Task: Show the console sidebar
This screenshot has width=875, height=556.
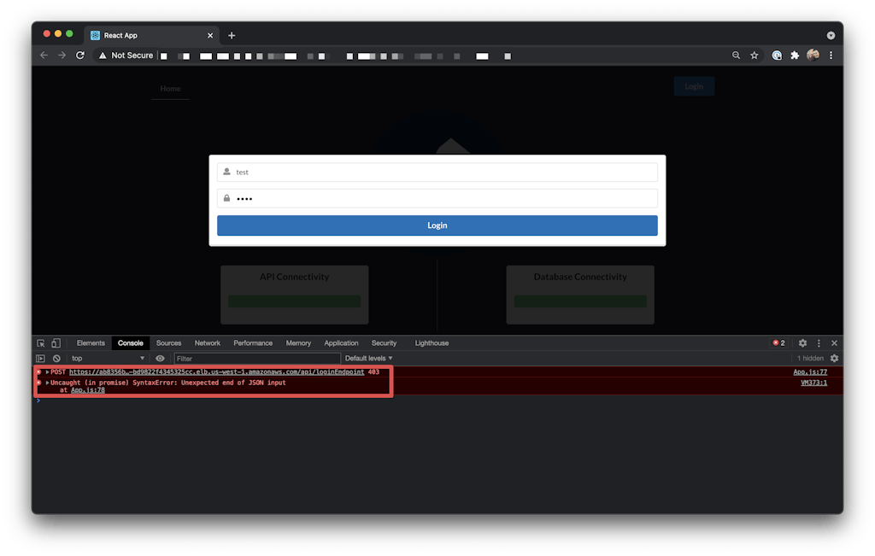Action: 40,359
